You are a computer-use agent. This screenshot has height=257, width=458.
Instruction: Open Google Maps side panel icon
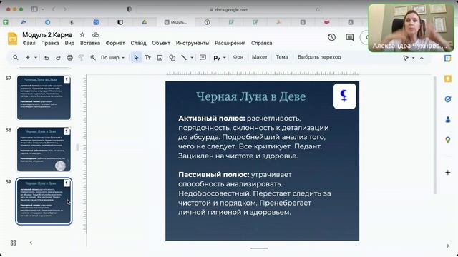pos(447,140)
